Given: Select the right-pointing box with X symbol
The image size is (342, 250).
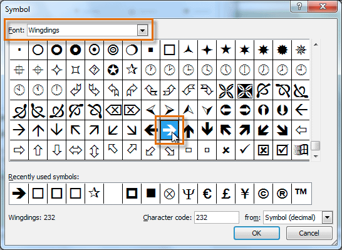Looking at the screenshot, I should [x=132, y=110].
